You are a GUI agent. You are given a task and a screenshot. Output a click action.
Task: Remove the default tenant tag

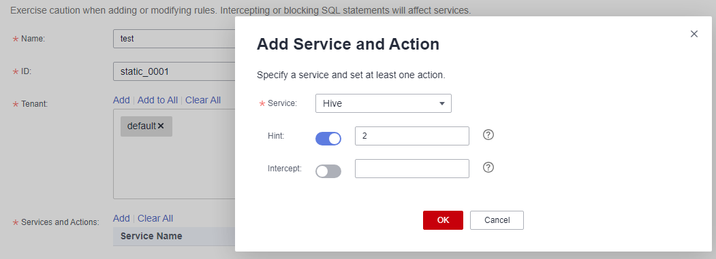coord(161,126)
